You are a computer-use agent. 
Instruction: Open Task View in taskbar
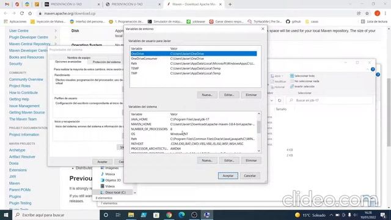tap(118, 215)
